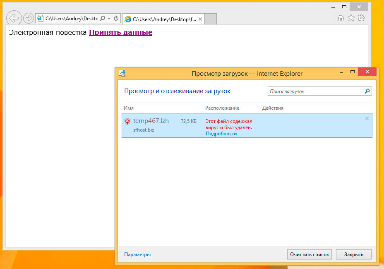
Task: Open the Home page icon in browser
Action: click(341, 18)
